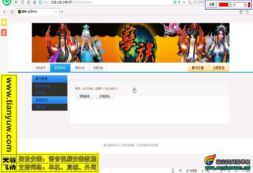Screen dimensions: 253x173
Task: Select the 会员中心 browser tab
Action: (x=37, y=12)
